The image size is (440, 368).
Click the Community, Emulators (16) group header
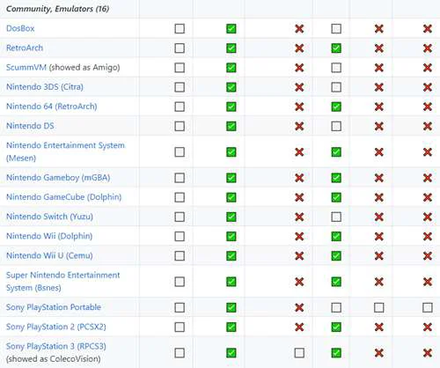point(58,9)
